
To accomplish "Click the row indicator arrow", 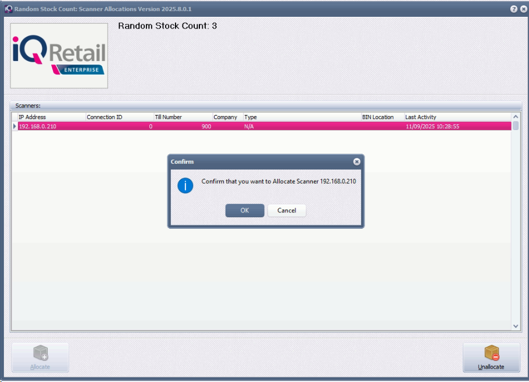I will tap(15, 127).
